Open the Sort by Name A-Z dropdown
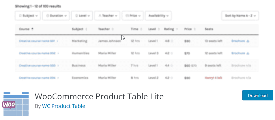 pyautogui.click(x=240, y=16)
